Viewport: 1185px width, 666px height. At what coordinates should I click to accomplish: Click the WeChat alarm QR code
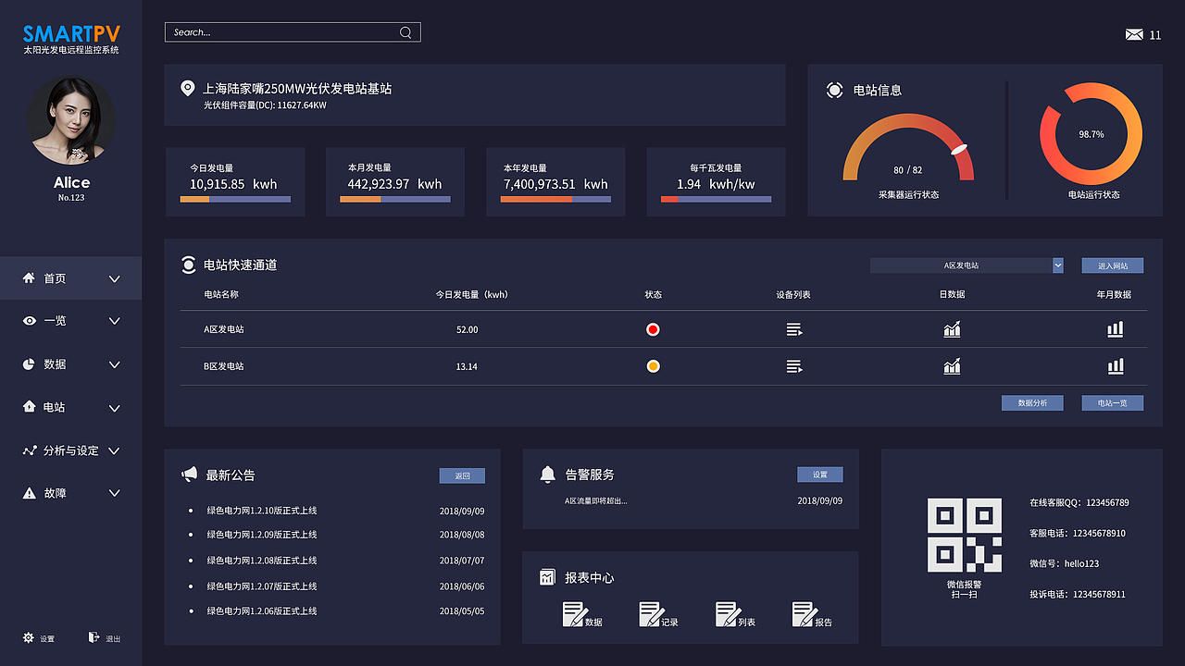[x=966, y=534]
